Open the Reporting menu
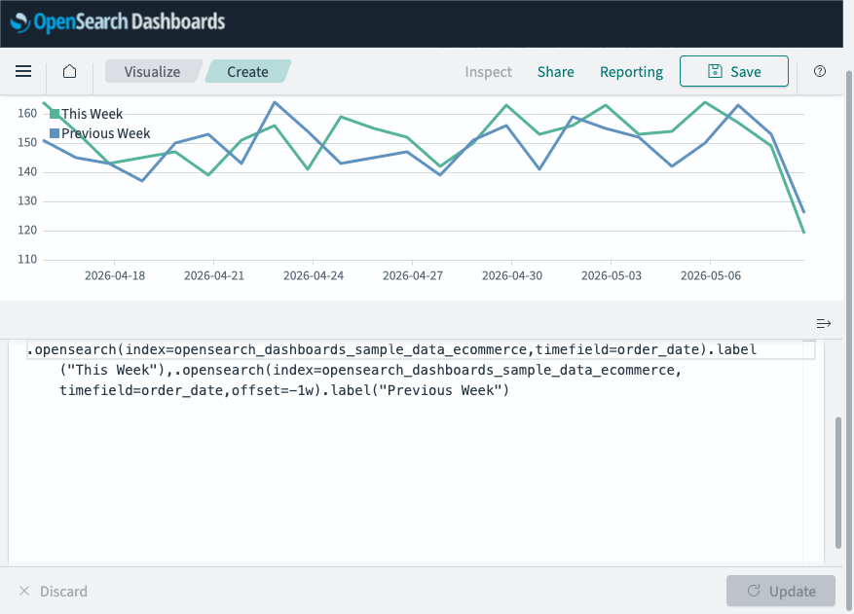This screenshot has width=854, height=614. 631,72
